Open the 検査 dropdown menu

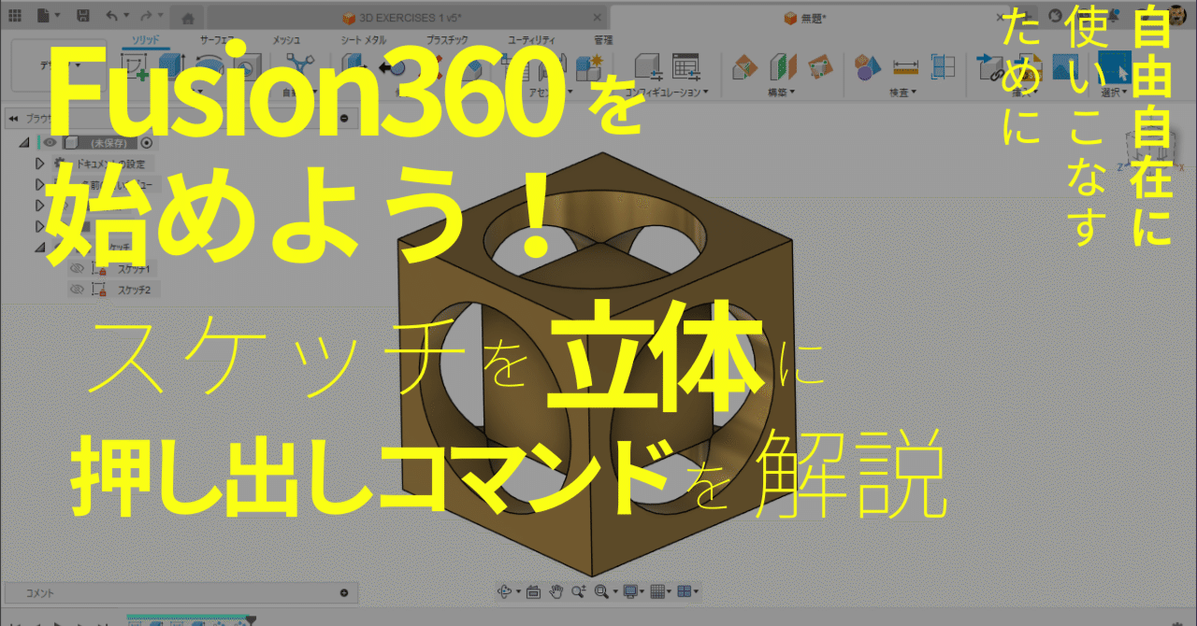901,92
